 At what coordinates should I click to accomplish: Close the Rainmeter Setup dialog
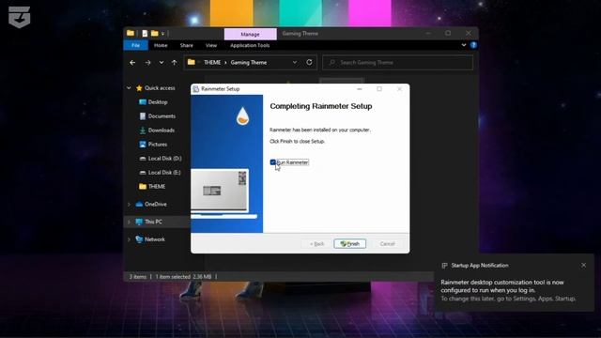[399, 89]
